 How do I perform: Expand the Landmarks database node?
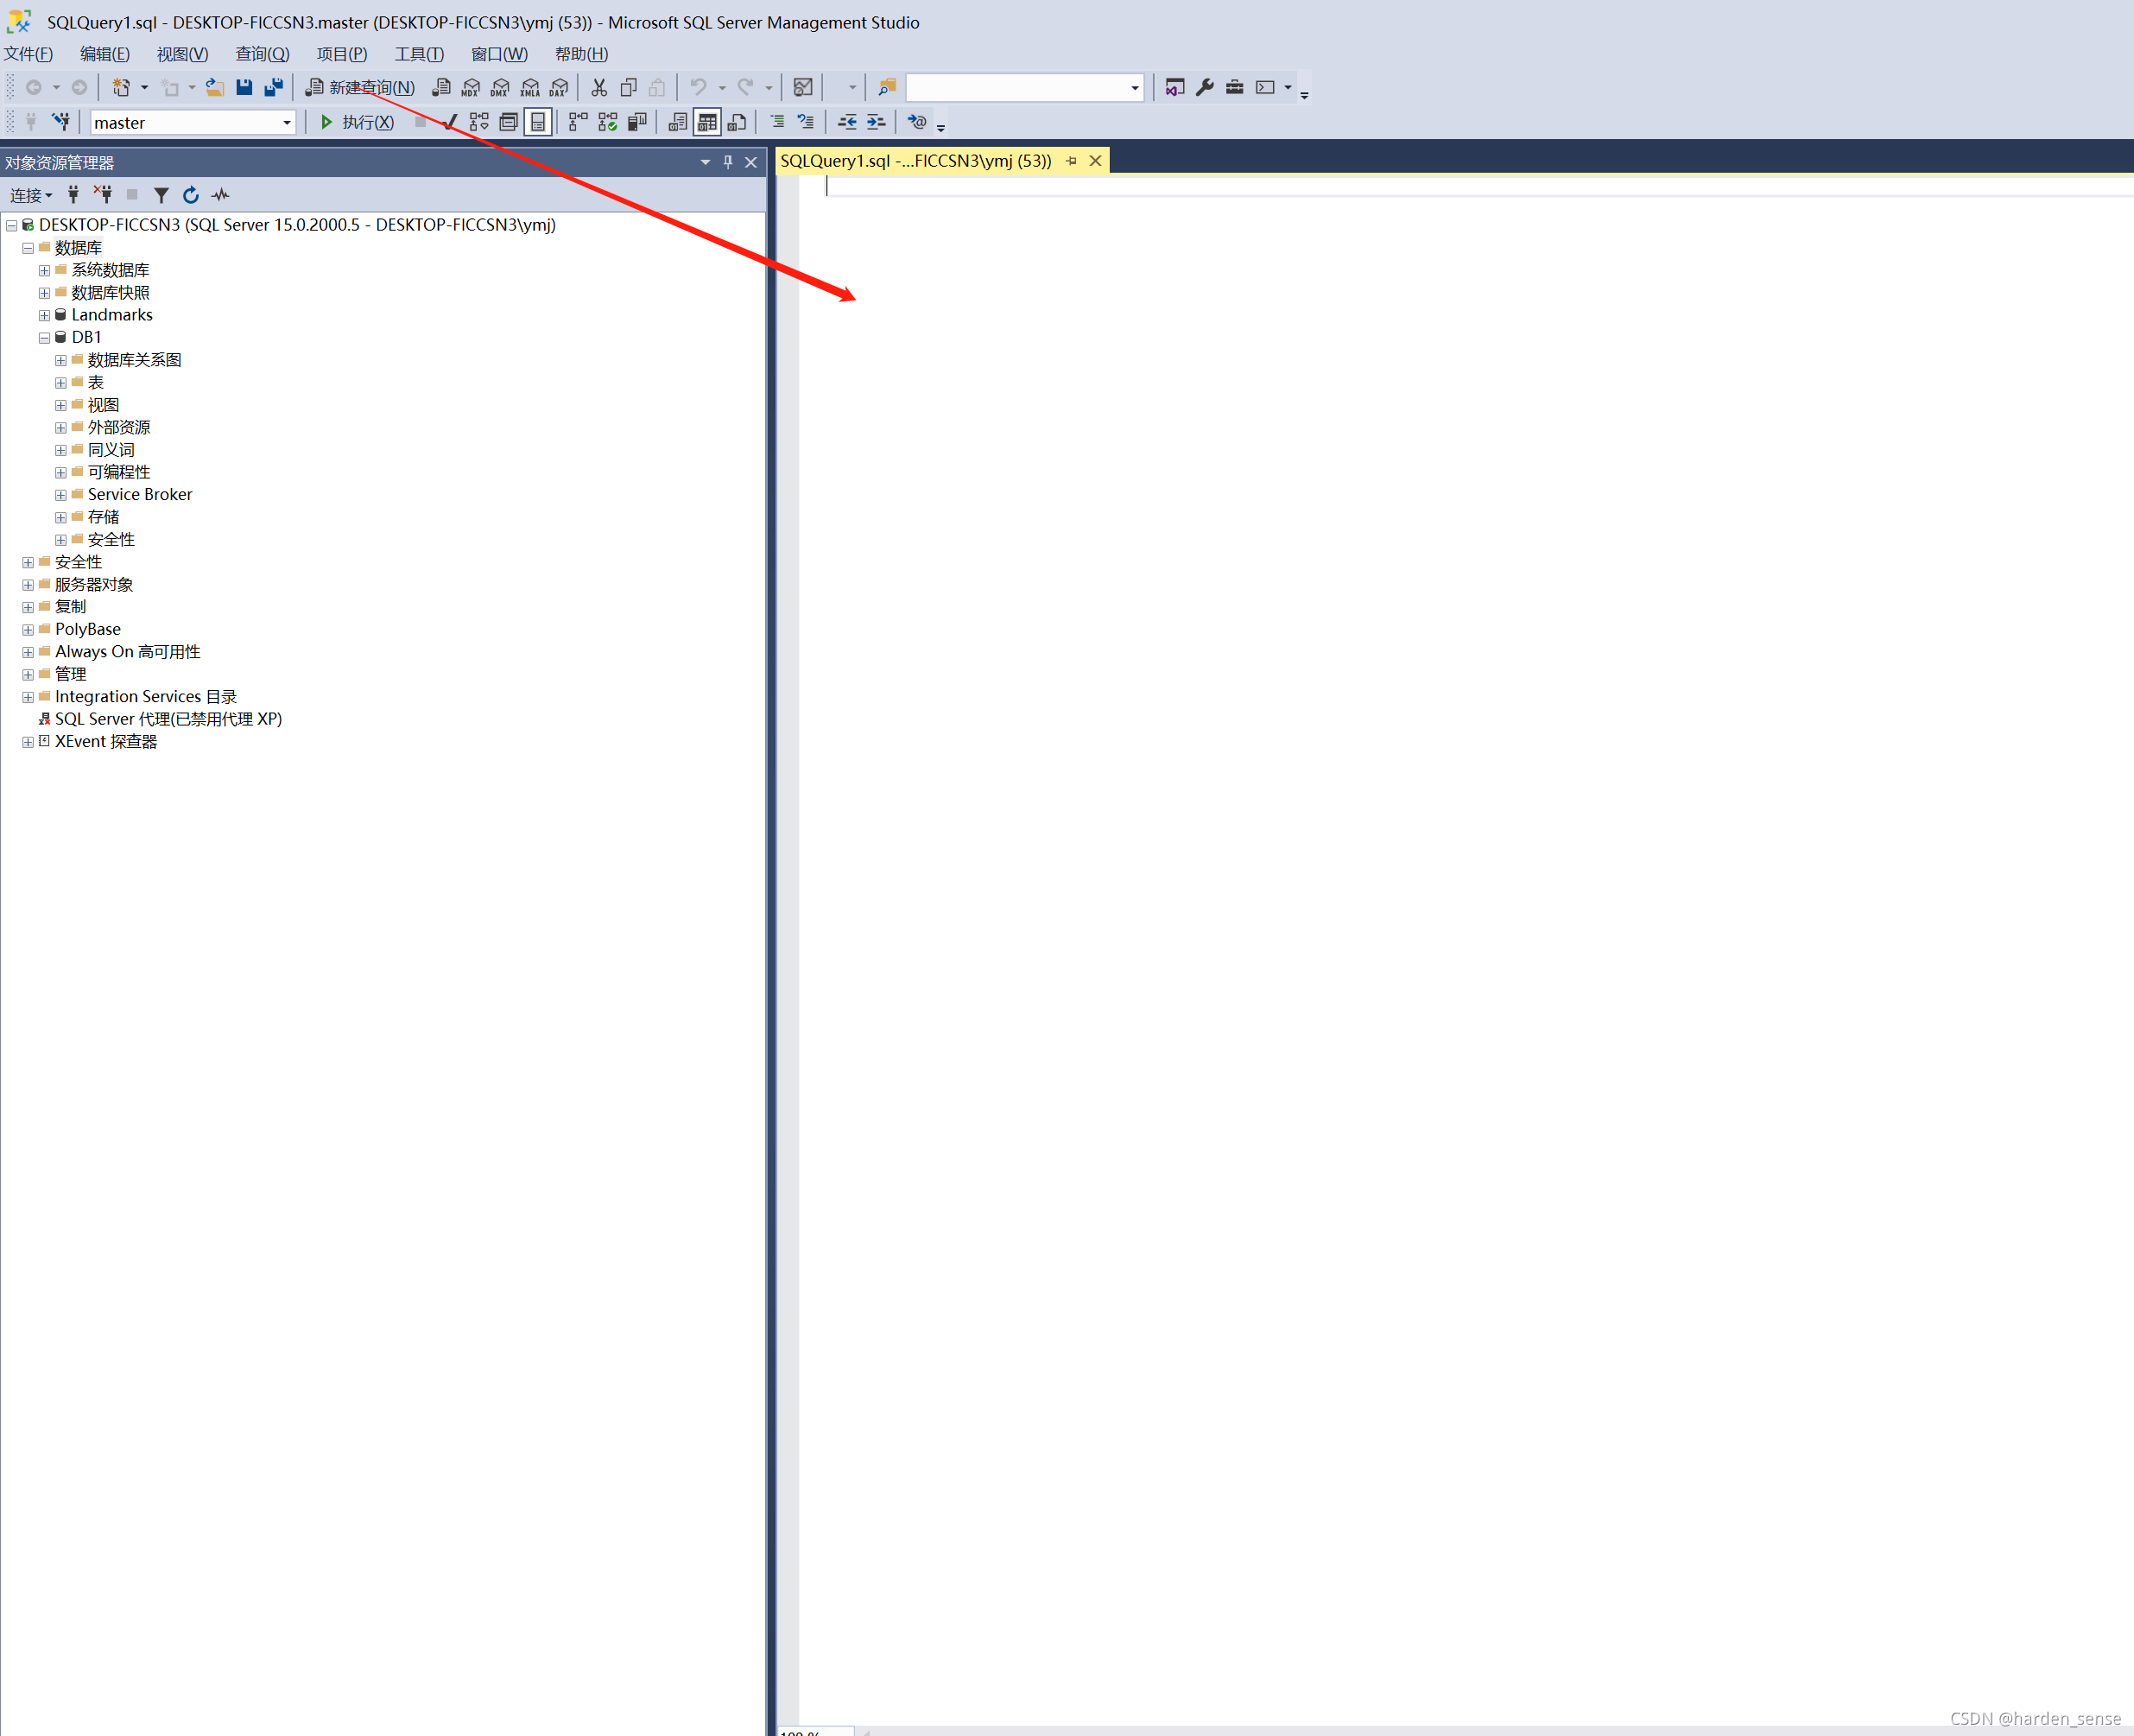coord(44,315)
